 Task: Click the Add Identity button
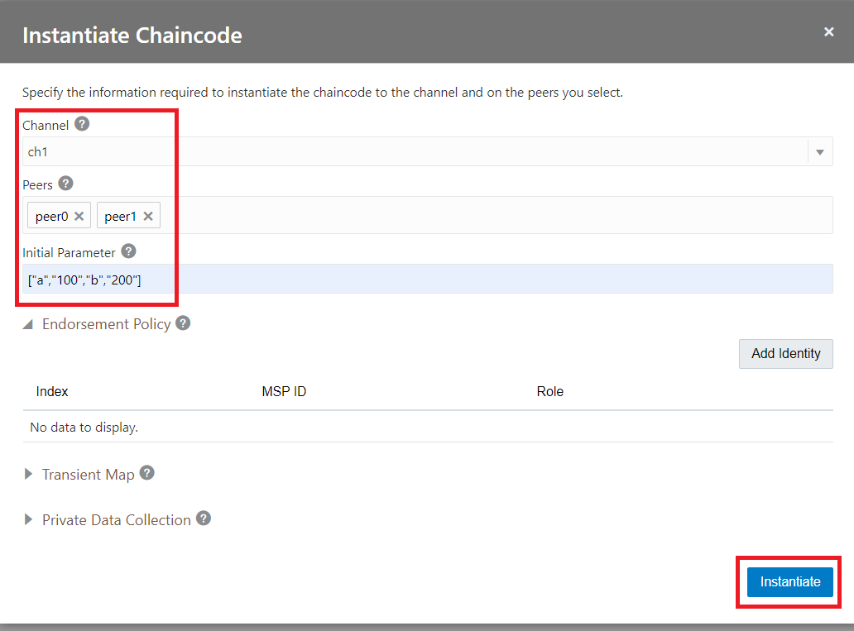(x=785, y=353)
